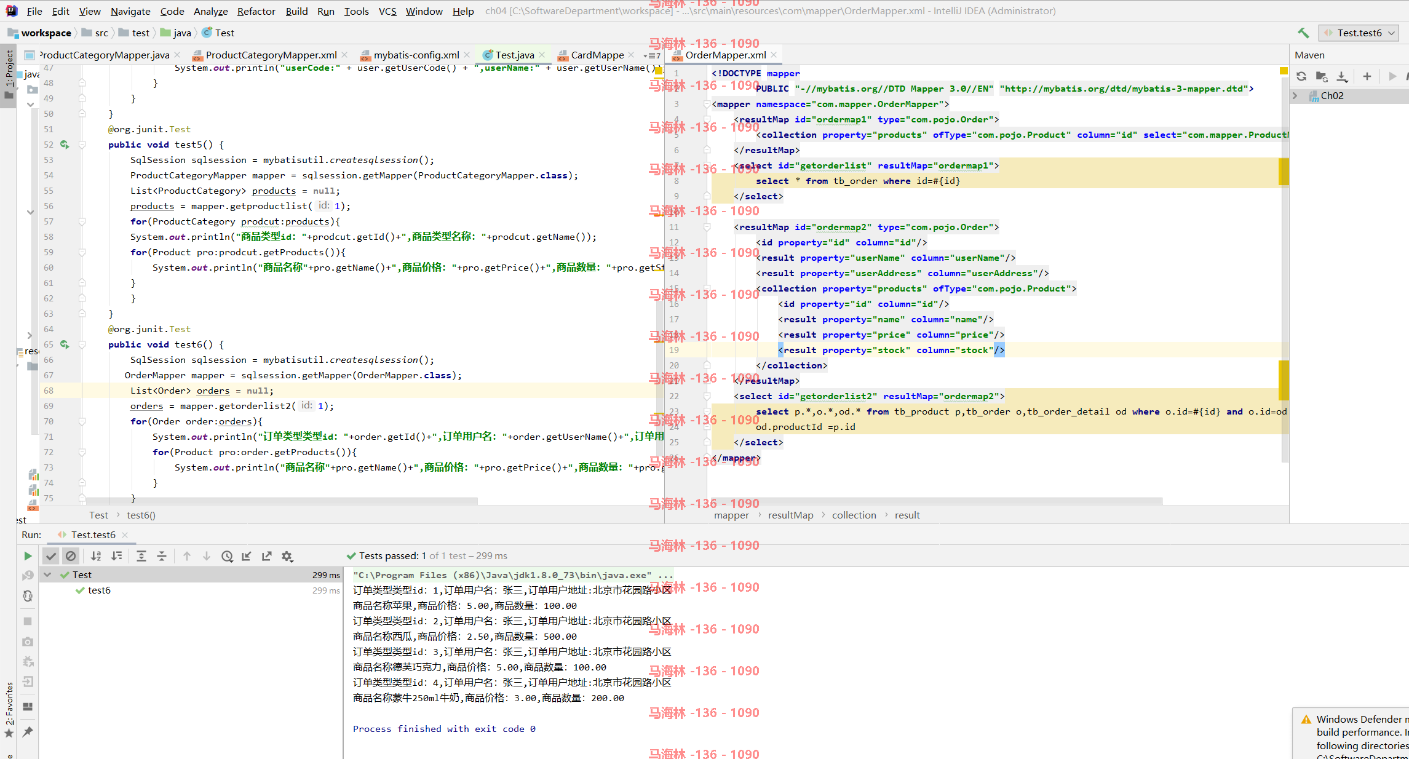
Task: Toggle auto-test rerun icon in Run panel
Action: (28, 596)
